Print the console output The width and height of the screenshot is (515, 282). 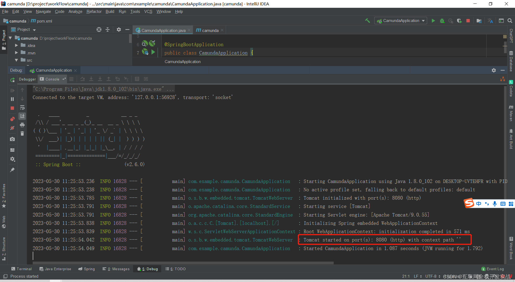point(22,125)
